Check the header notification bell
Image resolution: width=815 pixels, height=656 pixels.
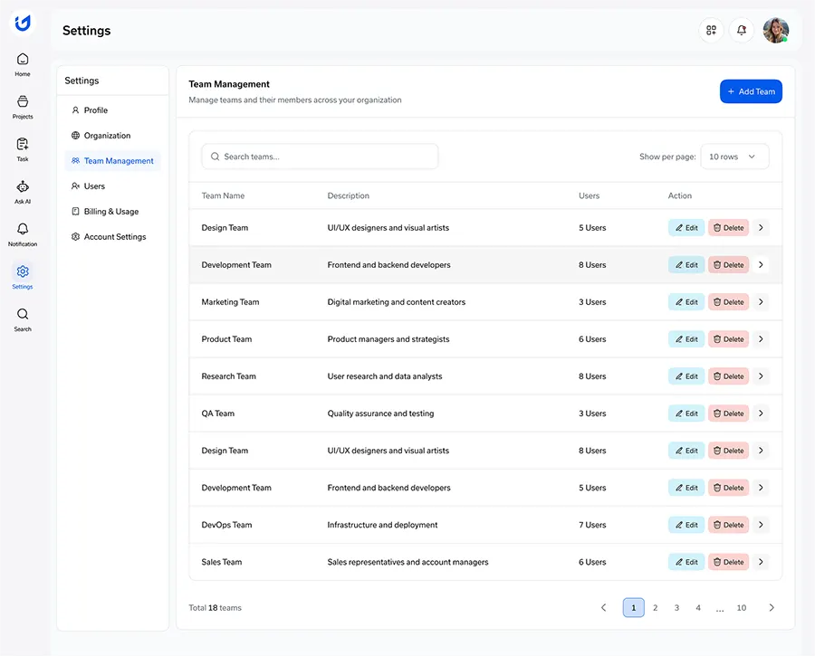coord(741,30)
